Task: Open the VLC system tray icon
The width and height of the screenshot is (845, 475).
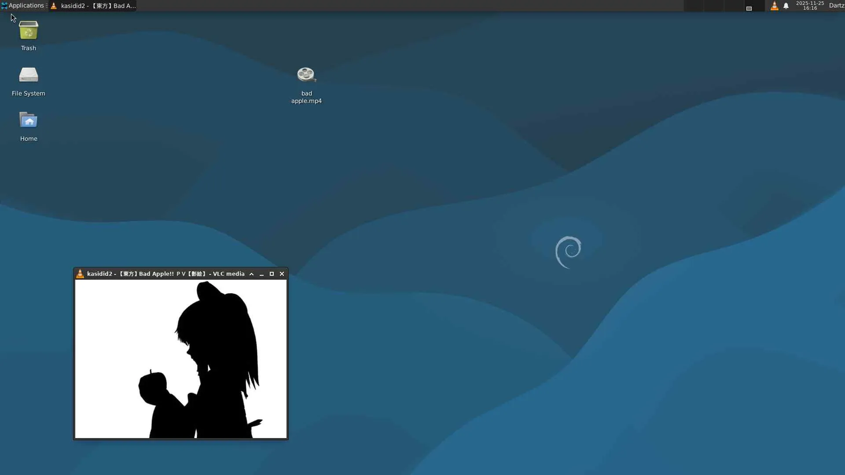Action: coord(774,6)
